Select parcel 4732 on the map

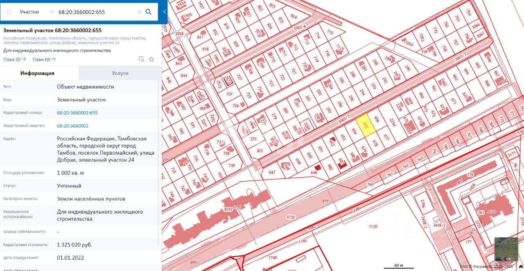[291, 217]
